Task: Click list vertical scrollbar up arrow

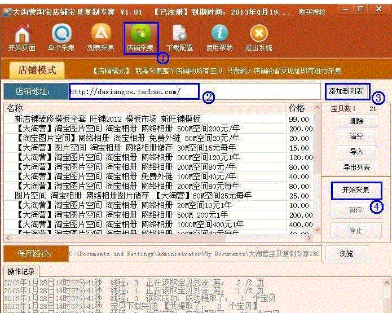Action: tap(317, 108)
